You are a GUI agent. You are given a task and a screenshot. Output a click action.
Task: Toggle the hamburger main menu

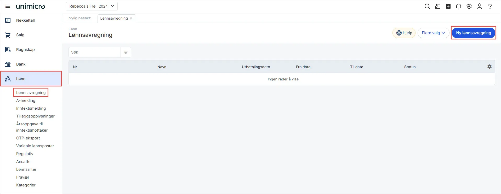(8, 6)
